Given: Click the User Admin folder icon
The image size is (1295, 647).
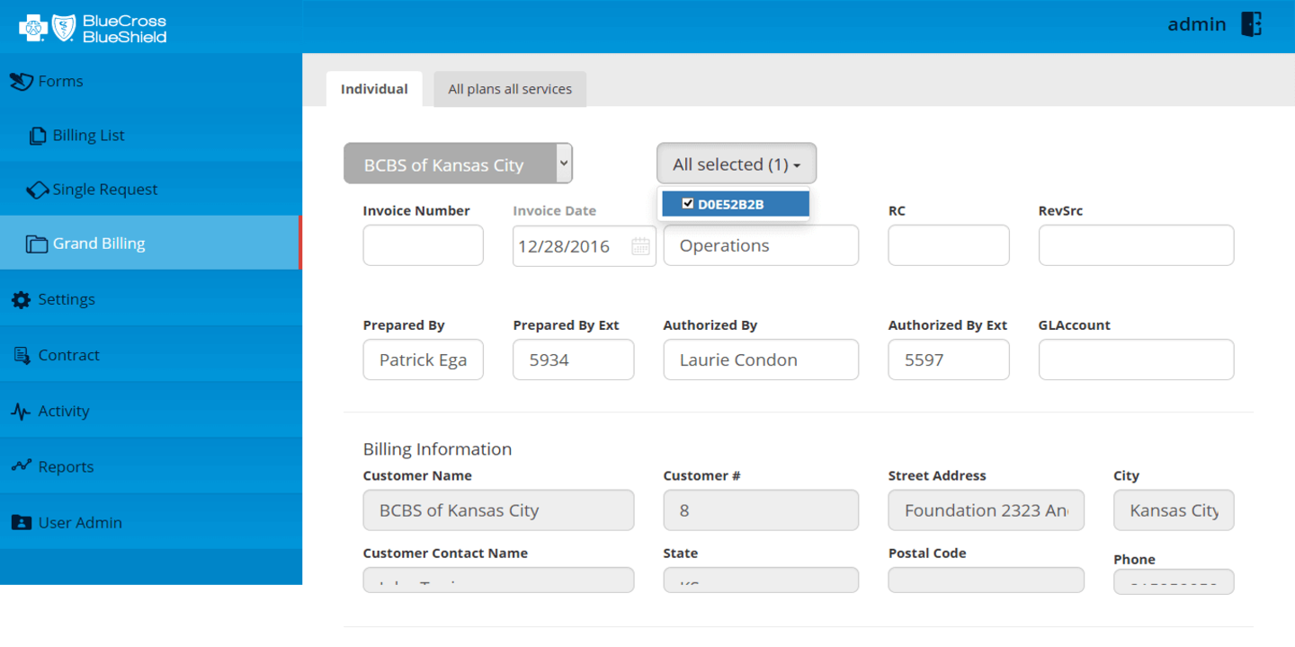Looking at the screenshot, I should click(x=21, y=523).
